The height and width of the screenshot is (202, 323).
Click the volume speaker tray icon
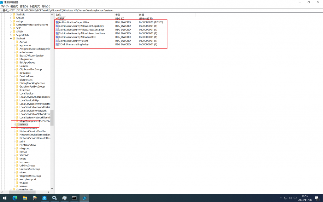[291, 198]
